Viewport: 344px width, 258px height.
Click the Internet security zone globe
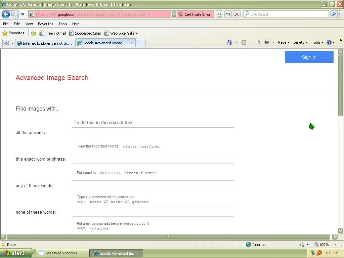click(248, 245)
